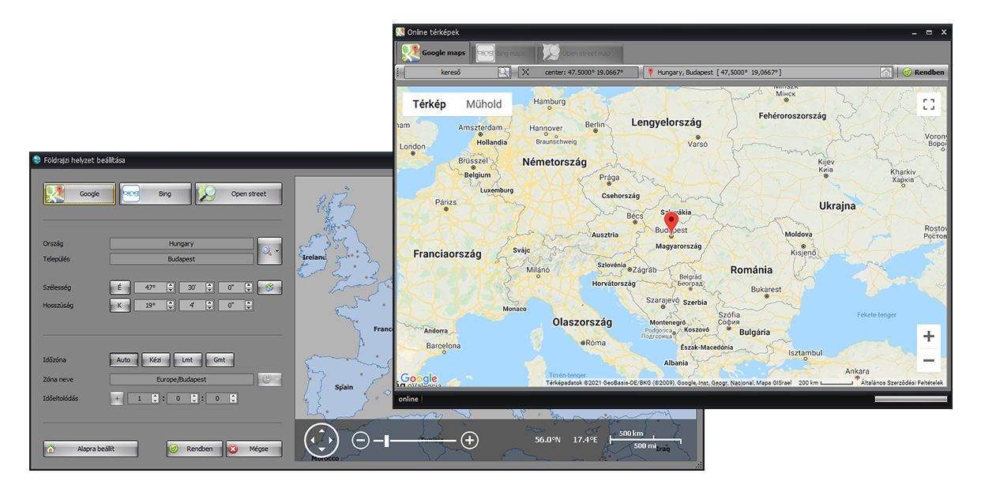Select Auto time zone mode
Viewport: 981px width, 496px height.
point(123,359)
